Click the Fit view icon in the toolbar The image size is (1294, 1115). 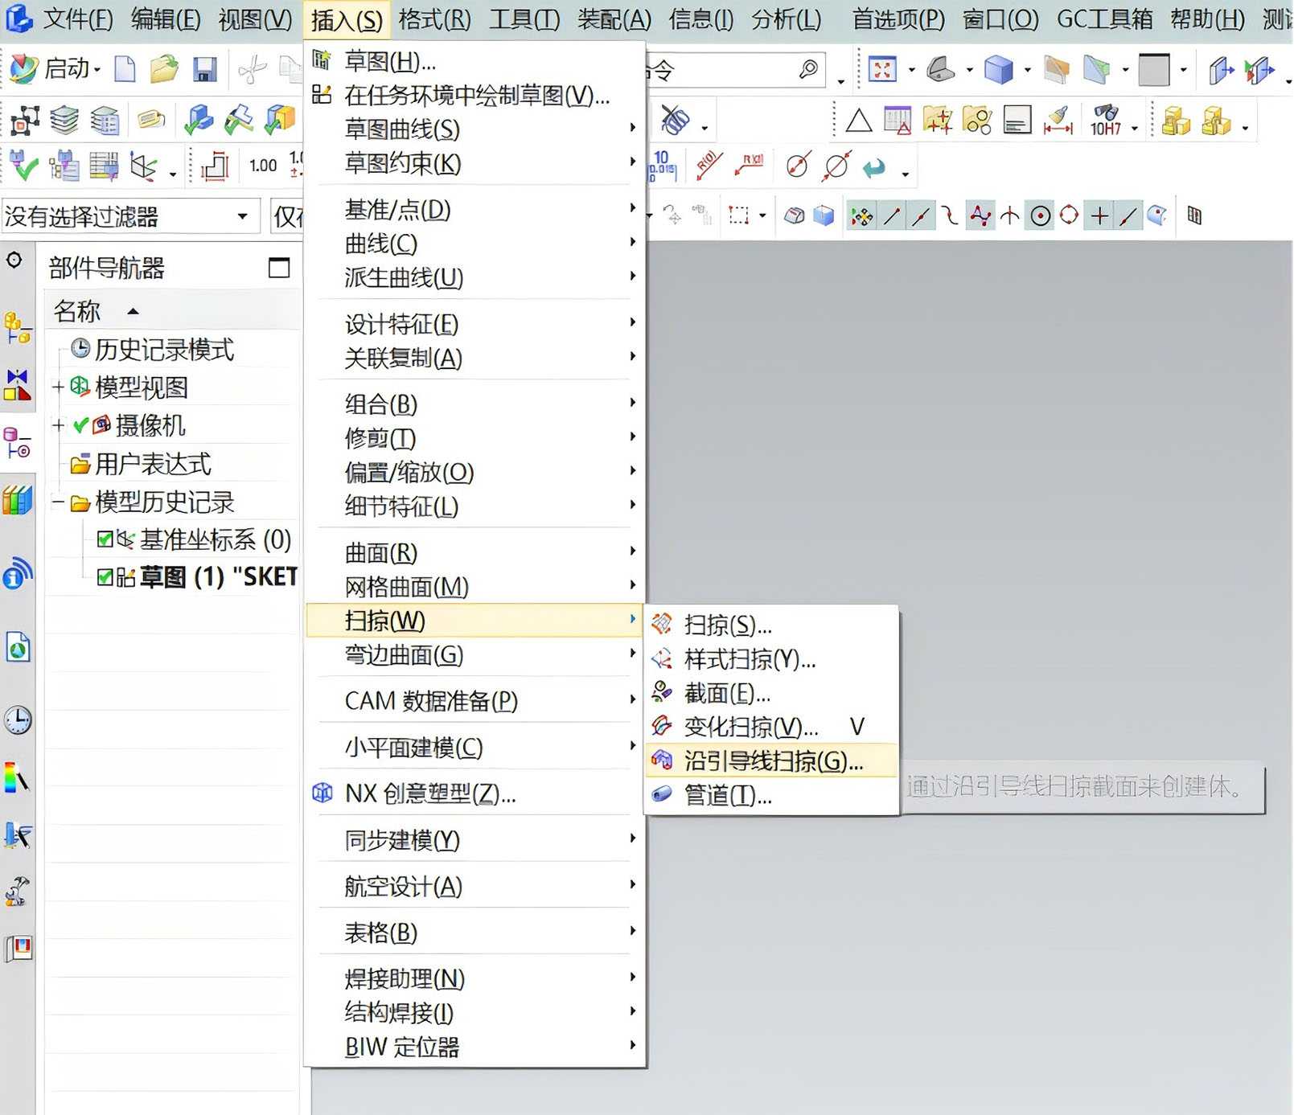(x=882, y=70)
